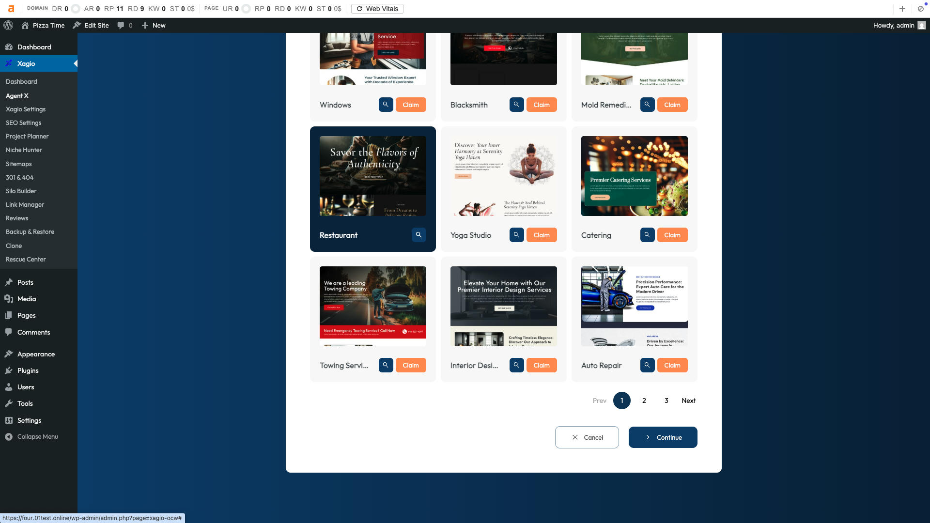The width and height of the screenshot is (930, 523).
Task: Open New content menu in admin bar
Action: (x=154, y=25)
